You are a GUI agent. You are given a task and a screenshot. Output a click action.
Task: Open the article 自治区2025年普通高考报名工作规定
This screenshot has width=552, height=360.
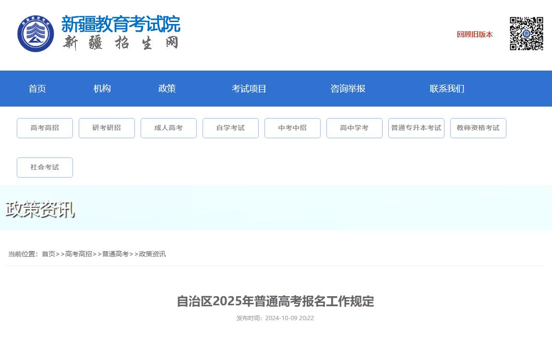[x=276, y=301]
